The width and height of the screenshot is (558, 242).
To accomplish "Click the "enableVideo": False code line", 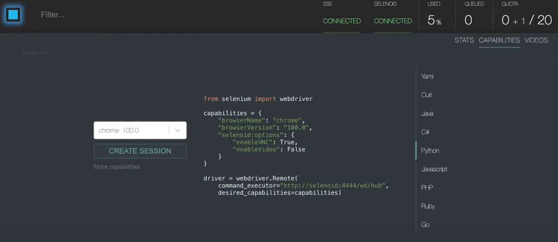I will pyautogui.click(x=269, y=149).
